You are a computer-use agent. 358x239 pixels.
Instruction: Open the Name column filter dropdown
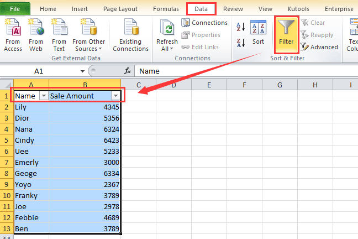pyautogui.click(x=43, y=96)
